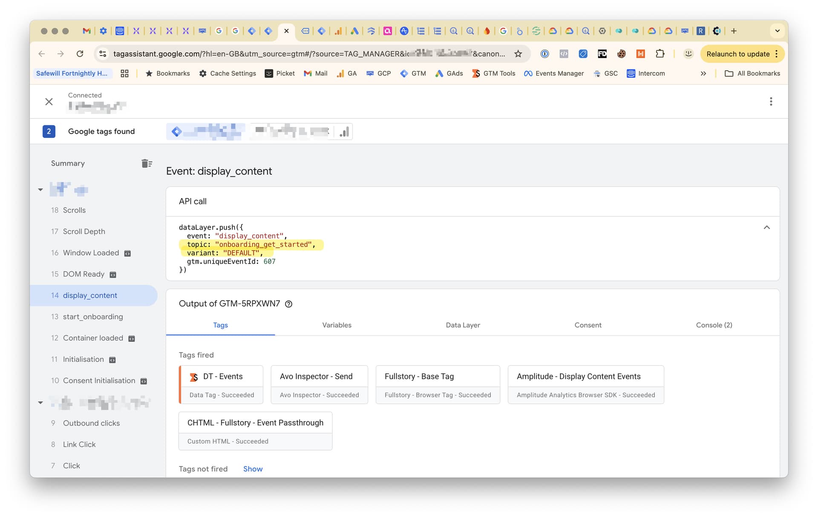Open the browser Extensions puzzle icon
Image resolution: width=818 pixels, height=517 pixels.
coord(660,54)
